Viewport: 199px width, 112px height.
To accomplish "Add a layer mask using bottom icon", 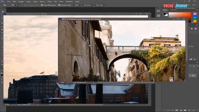I will [x=177, y=110].
